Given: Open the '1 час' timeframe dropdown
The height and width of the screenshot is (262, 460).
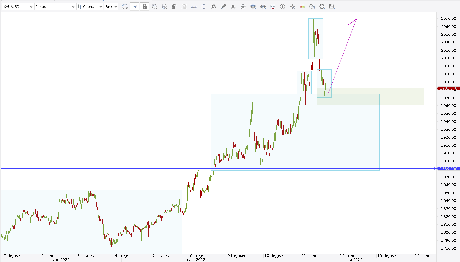Looking at the screenshot, I should [55, 6].
